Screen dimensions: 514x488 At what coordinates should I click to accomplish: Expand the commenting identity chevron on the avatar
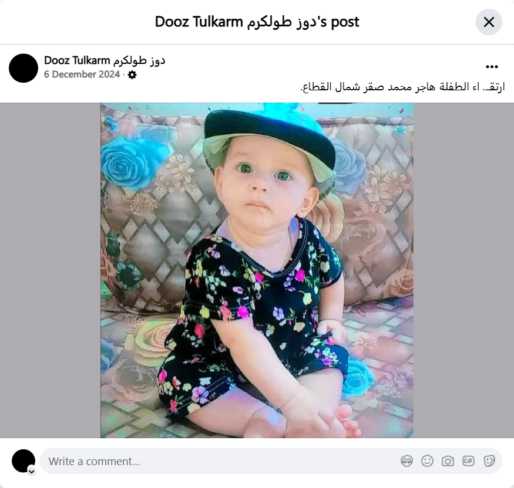click(x=32, y=472)
